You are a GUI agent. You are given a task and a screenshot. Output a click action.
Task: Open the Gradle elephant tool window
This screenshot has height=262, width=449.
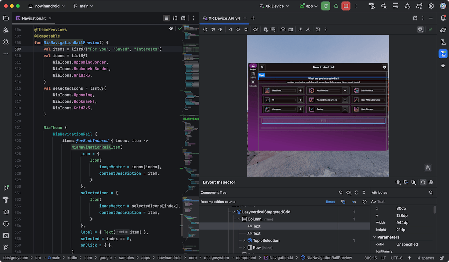coord(443,30)
